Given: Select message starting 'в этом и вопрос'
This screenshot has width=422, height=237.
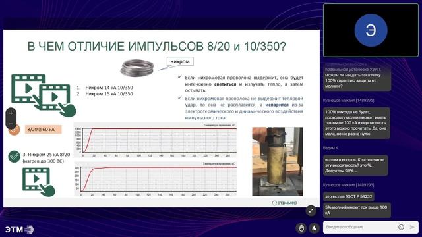Looking at the screenshot, I should click(x=355, y=165).
